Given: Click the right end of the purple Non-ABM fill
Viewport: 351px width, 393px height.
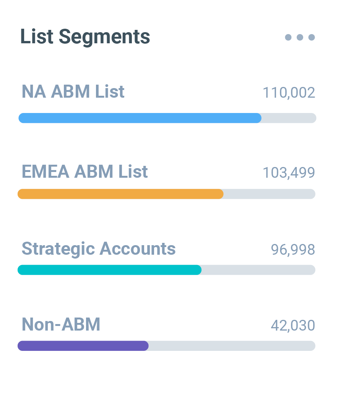Looking at the screenshot, I should click(x=145, y=346).
